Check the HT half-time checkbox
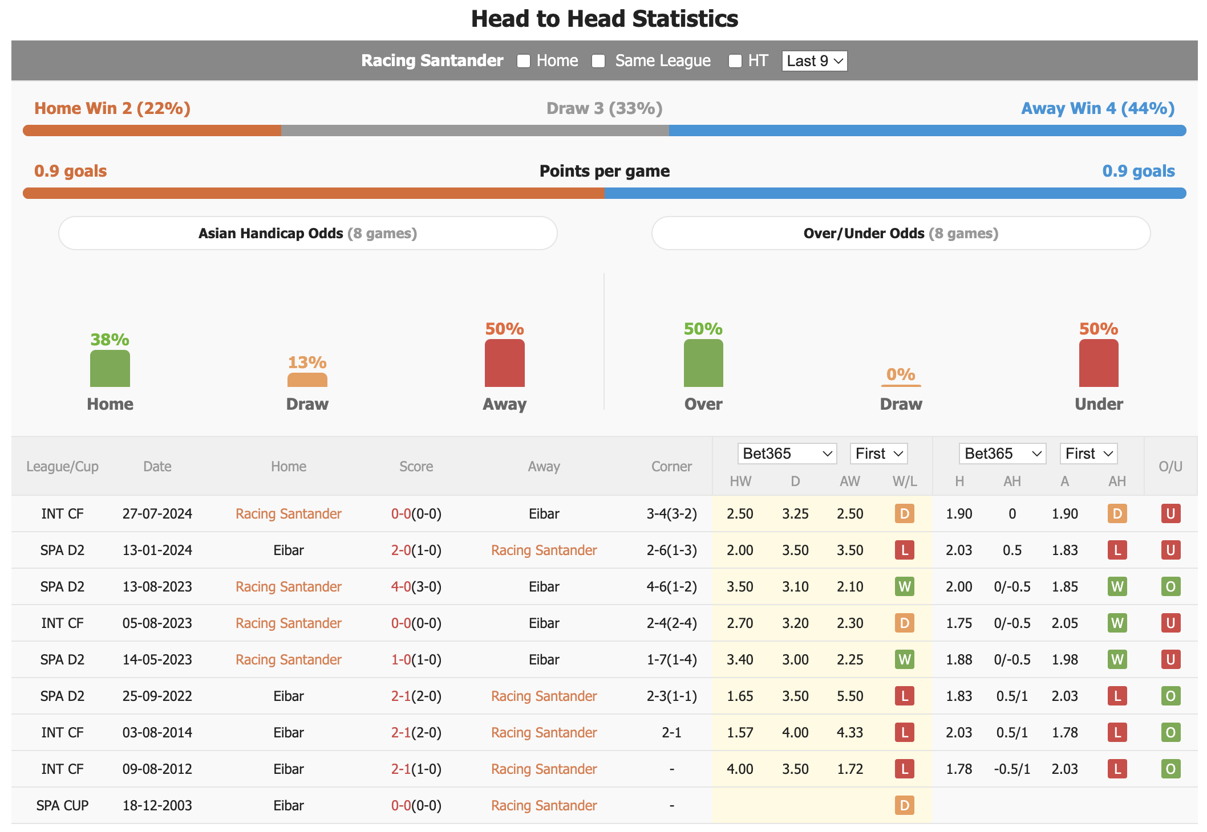 coord(735,61)
